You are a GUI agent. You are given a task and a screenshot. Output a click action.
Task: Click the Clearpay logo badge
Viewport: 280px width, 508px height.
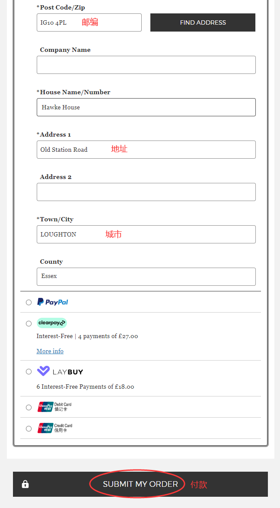pyautogui.click(x=52, y=323)
